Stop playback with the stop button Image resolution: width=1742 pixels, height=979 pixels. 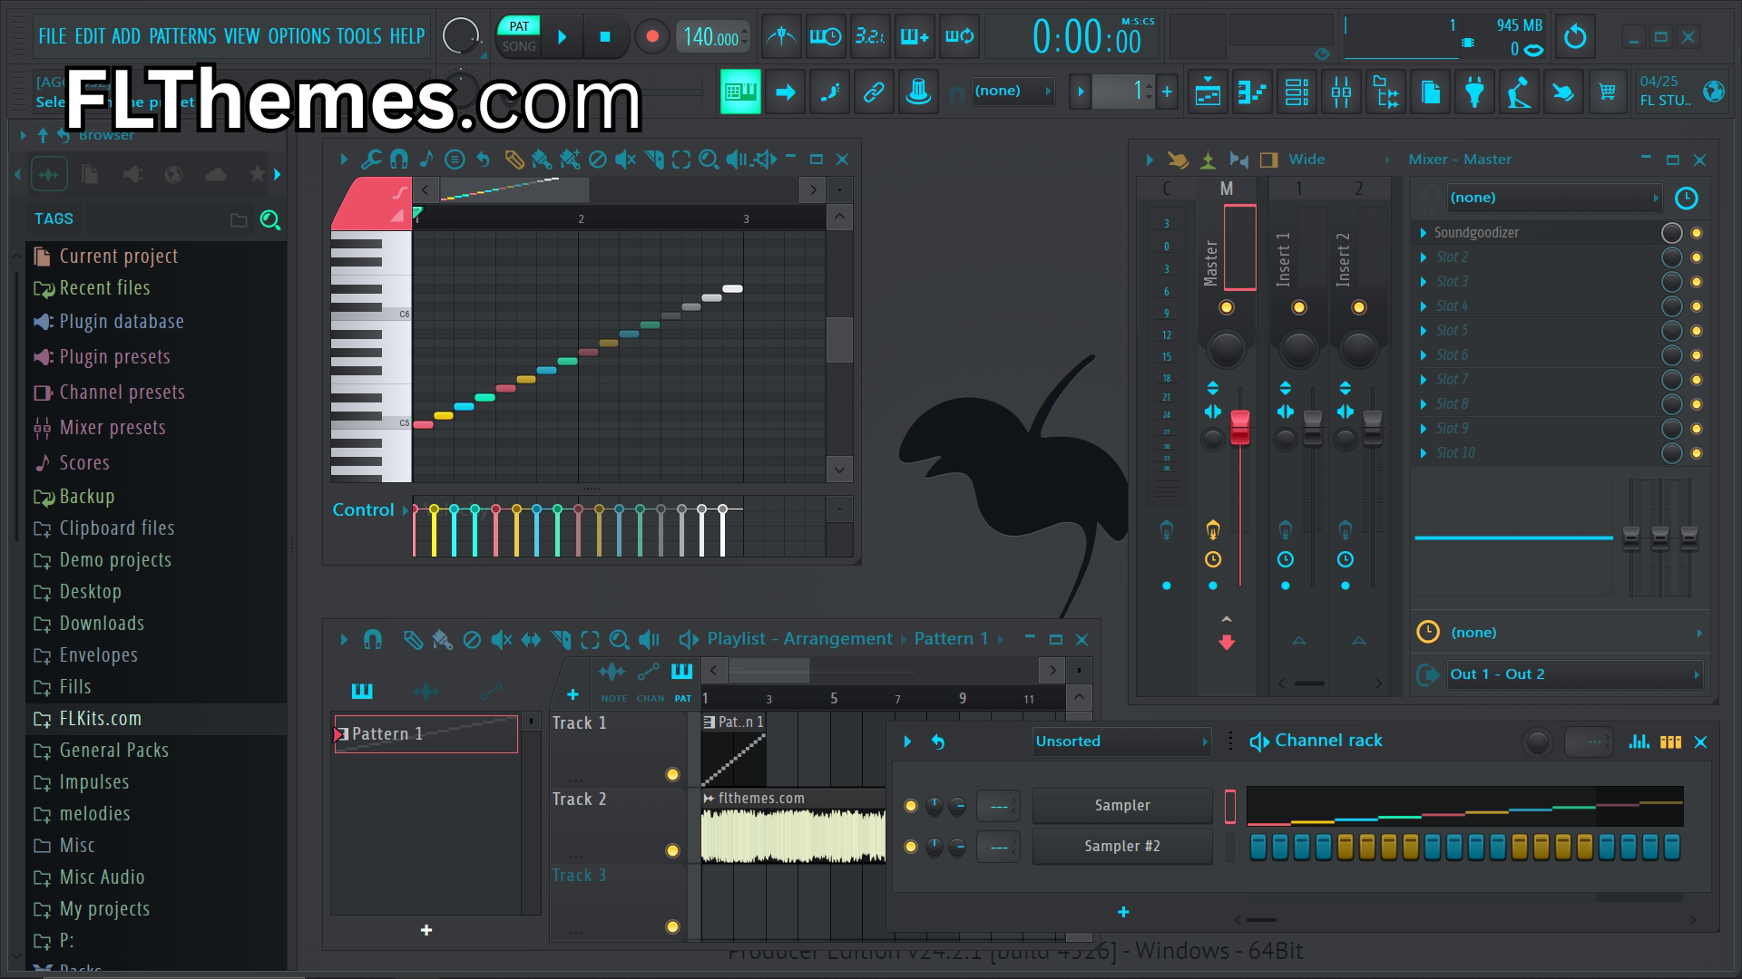[x=605, y=37]
